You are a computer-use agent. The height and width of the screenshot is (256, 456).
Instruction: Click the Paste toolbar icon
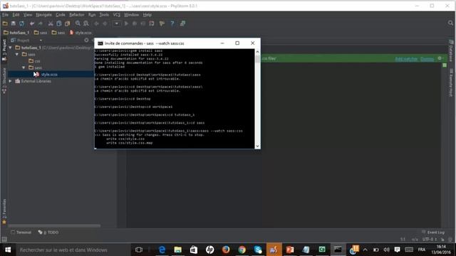(68, 23)
